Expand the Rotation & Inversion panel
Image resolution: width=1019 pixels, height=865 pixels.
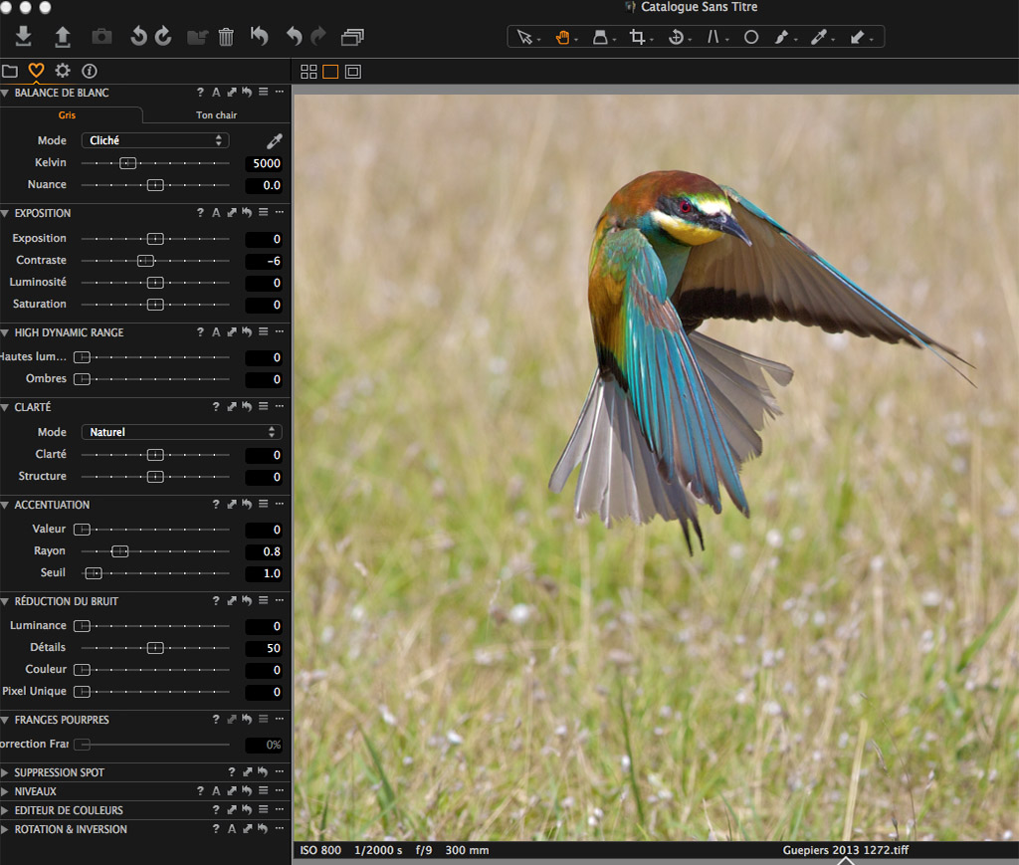5,829
